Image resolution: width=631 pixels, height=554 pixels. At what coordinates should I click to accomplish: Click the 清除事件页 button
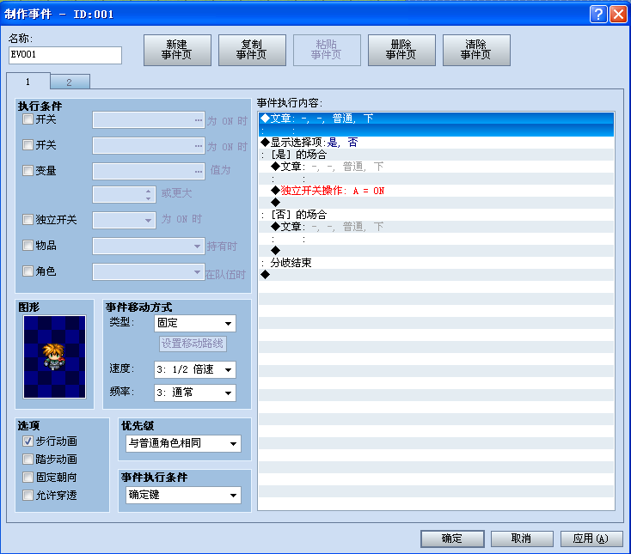click(476, 50)
